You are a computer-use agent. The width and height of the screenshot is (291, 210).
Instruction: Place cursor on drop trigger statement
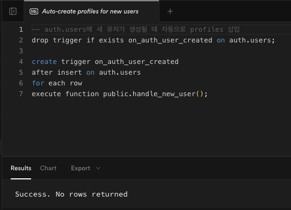[x=153, y=40]
